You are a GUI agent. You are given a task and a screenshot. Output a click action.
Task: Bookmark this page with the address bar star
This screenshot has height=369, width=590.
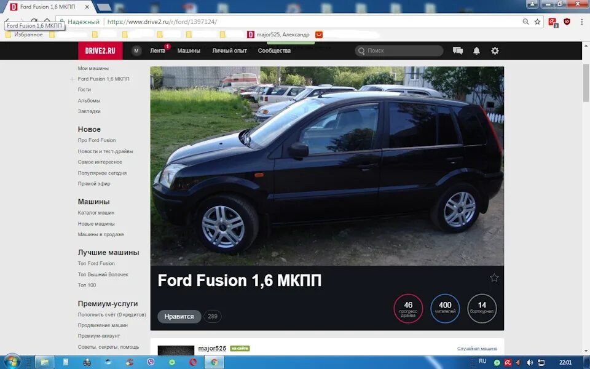pos(537,22)
